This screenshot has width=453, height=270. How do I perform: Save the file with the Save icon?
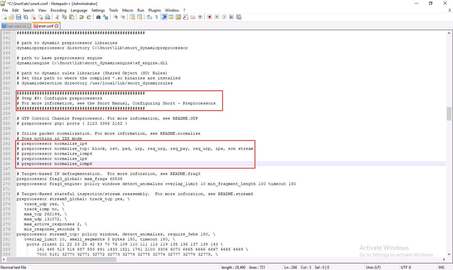point(19,17)
